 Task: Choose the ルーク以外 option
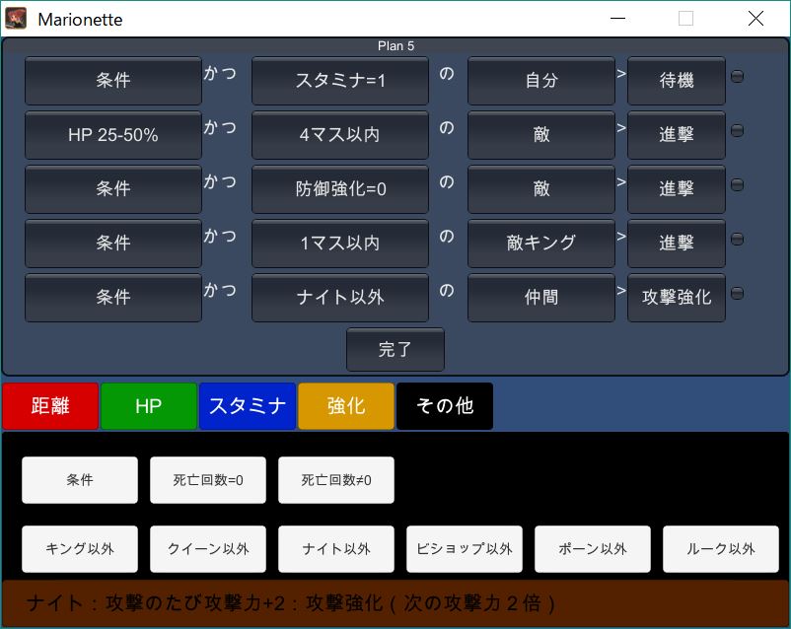tap(720, 549)
